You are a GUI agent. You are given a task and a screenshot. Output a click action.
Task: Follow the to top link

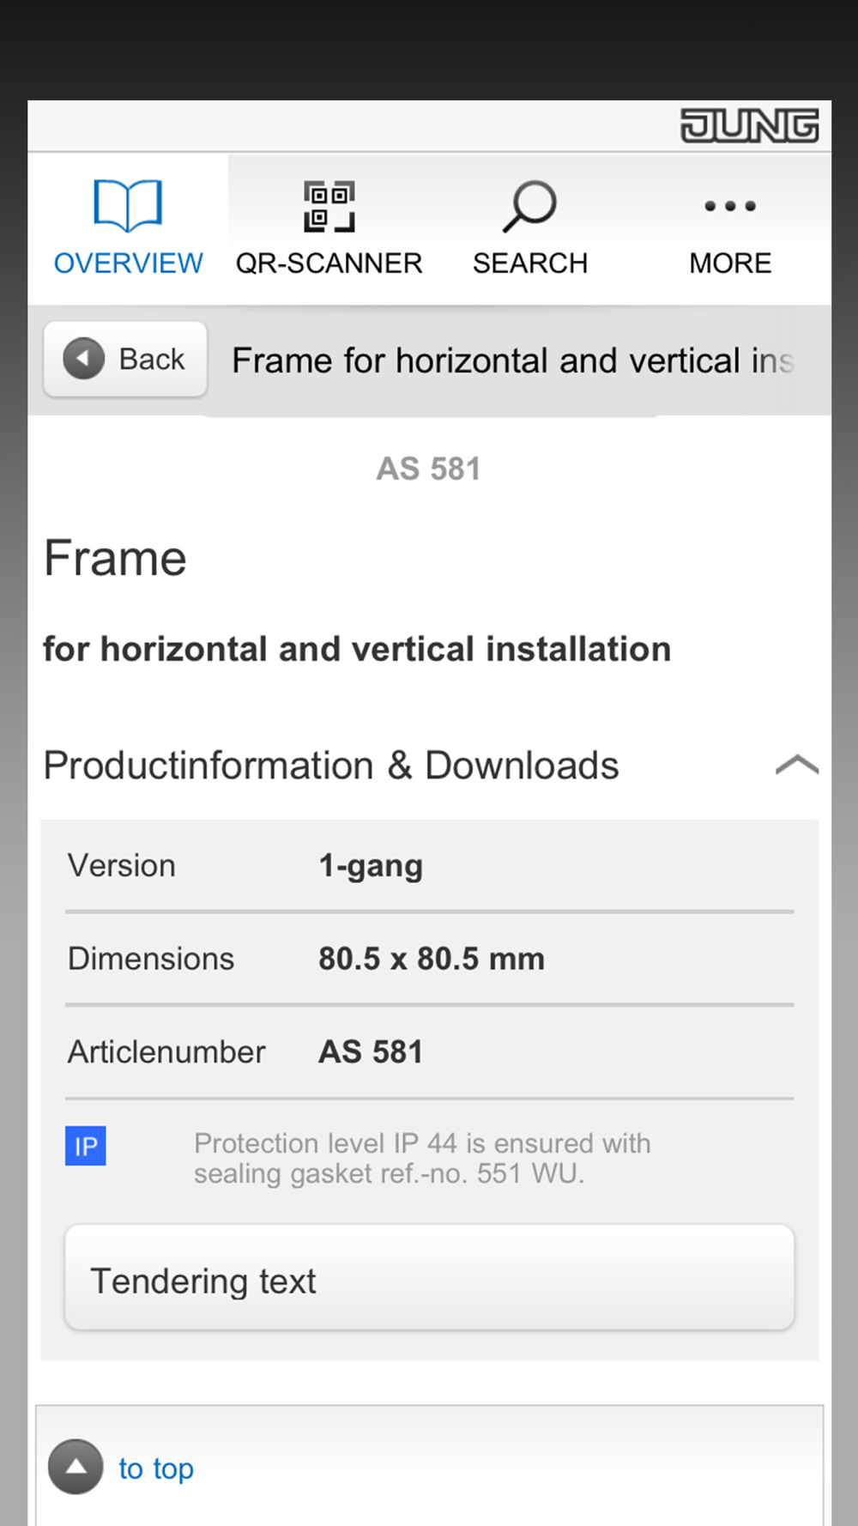[x=156, y=1468]
